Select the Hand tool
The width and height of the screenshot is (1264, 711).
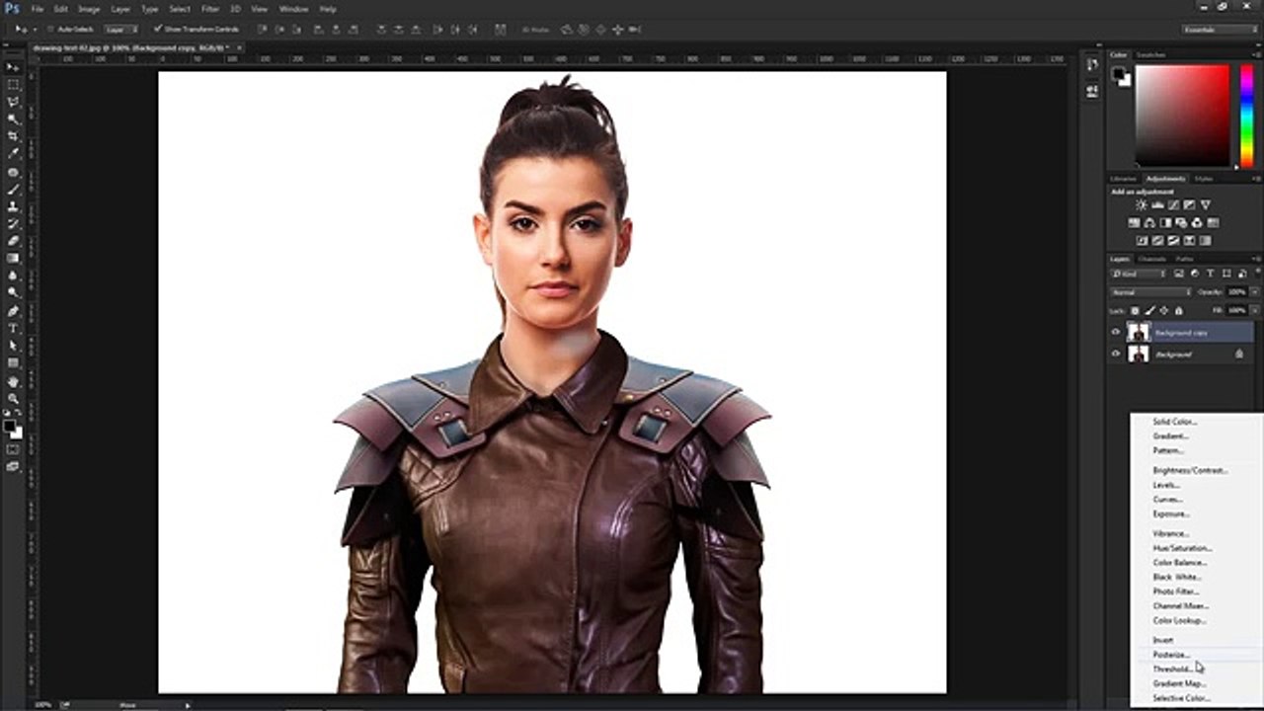coord(13,381)
